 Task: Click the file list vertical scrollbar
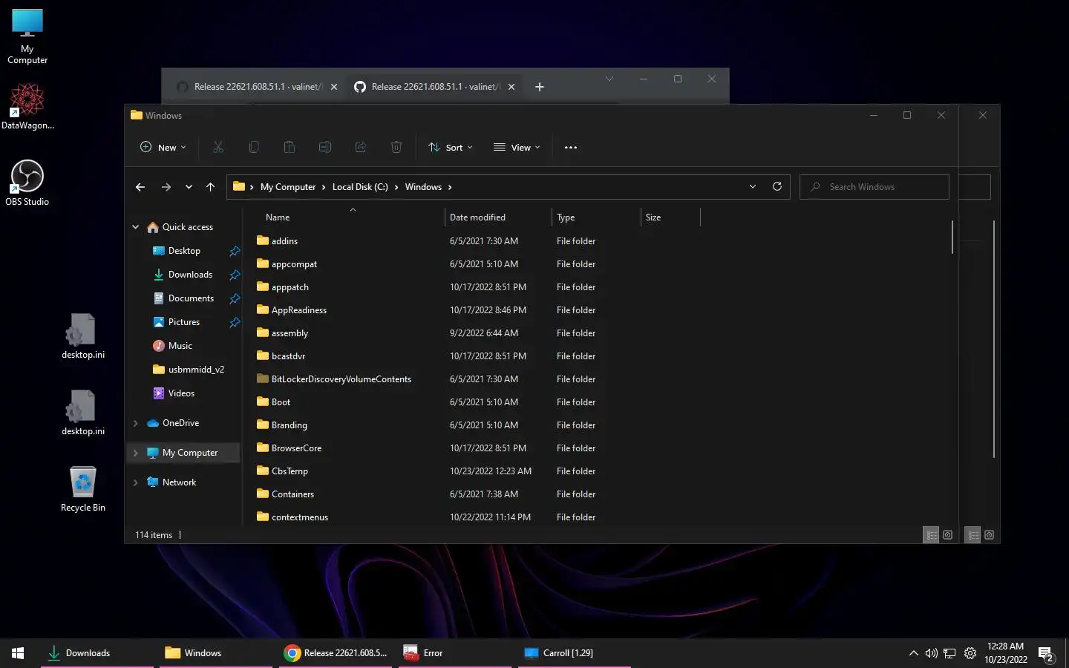click(x=952, y=238)
